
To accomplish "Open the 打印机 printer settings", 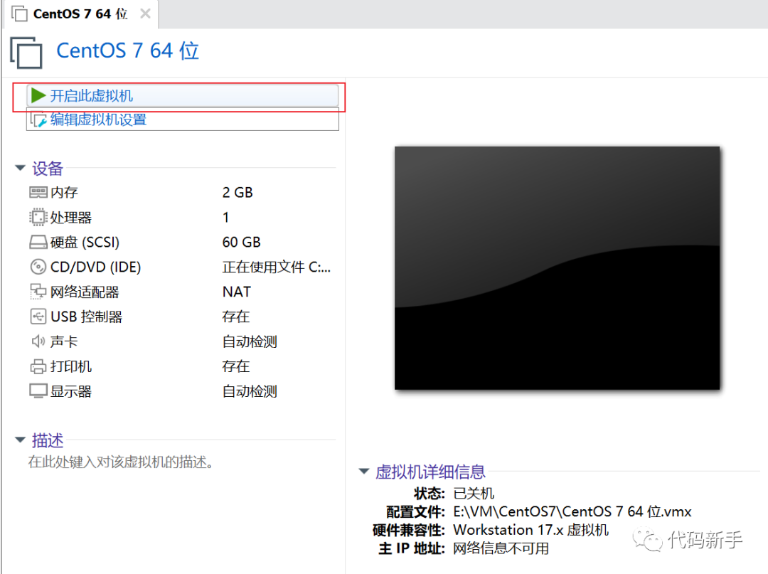I will click(71, 366).
